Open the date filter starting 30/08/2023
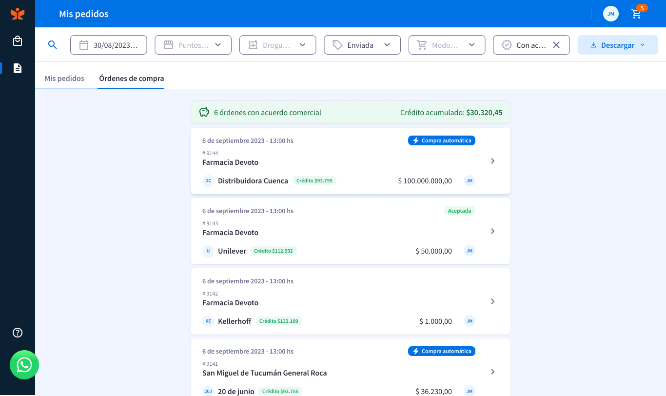 (109, 45)
